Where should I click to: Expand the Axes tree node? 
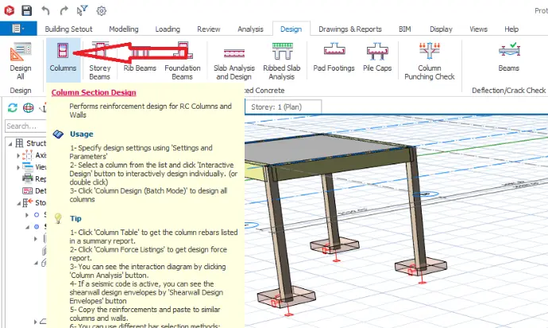18,156
